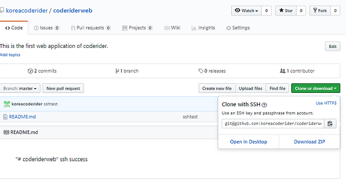
Task: View the 0 releases page
Action: pos(212,71)
